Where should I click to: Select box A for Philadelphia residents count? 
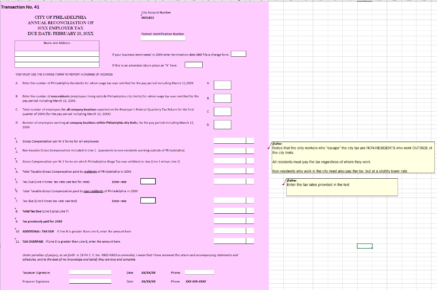coord(222,85)
